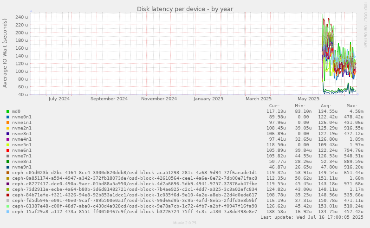The height and width of the screenshot is (228, 370).
Task: Click the swatch beside ceph-15af29a8 entry
Action: [8, 212]
